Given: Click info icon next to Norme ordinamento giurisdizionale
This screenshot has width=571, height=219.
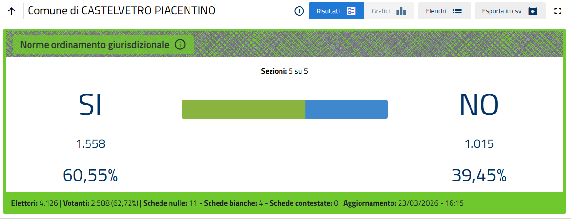Looking at the screenshot, I should pyautogui.click(x=180, y=45).
